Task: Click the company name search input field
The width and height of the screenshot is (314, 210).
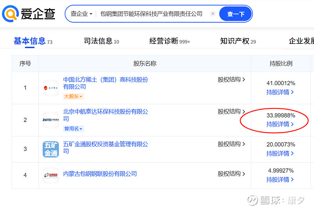Action: tap(152, 14)
